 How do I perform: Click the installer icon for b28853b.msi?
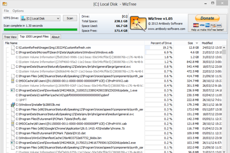[13, 104]
